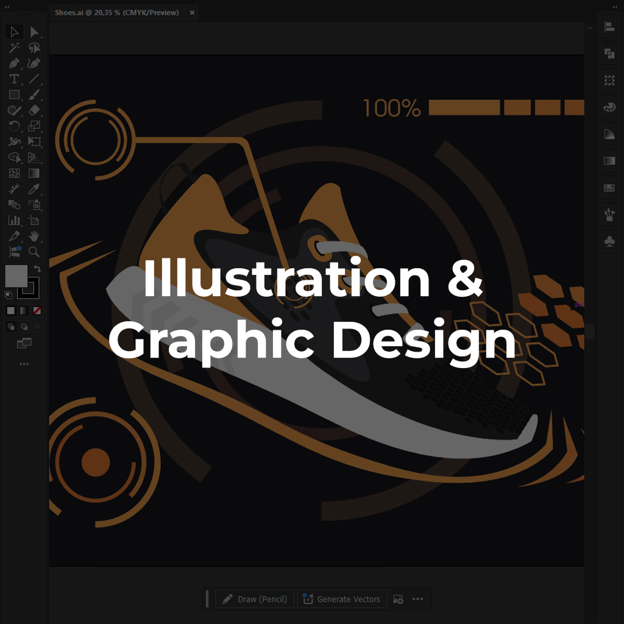Pick the Magic Wand tool

point(14,48)
